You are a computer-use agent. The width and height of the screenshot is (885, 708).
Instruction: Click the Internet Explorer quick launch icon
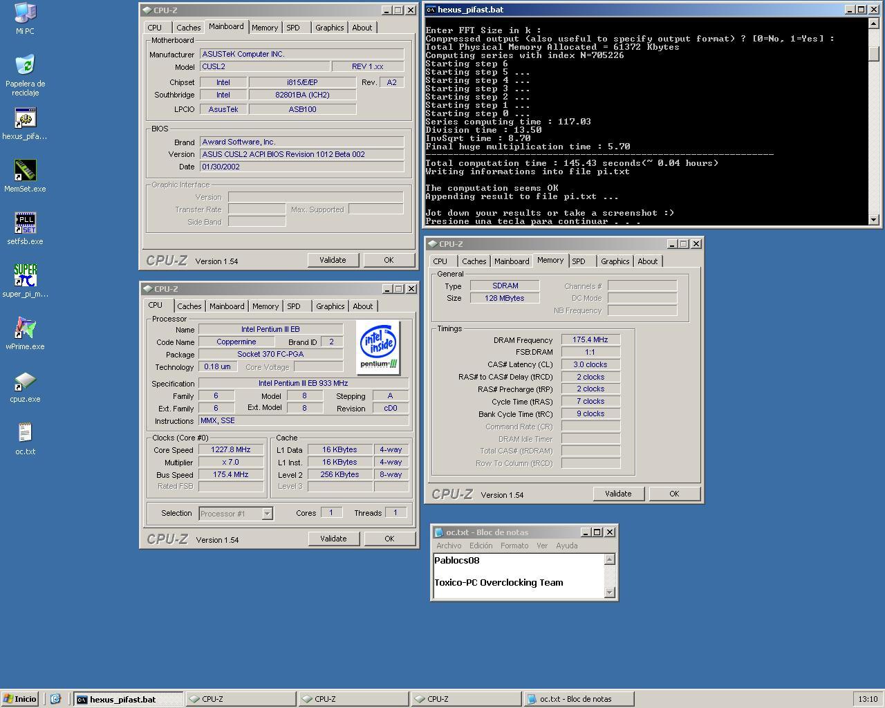(x=55, y=699)
